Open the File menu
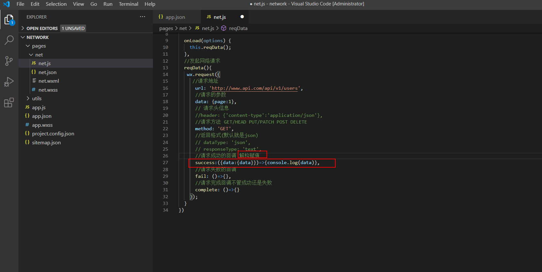Screen dimensions: 542x272 click(x=20, y=4)
